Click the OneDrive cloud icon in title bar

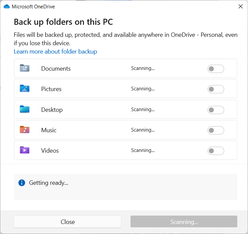click(7, 6)
